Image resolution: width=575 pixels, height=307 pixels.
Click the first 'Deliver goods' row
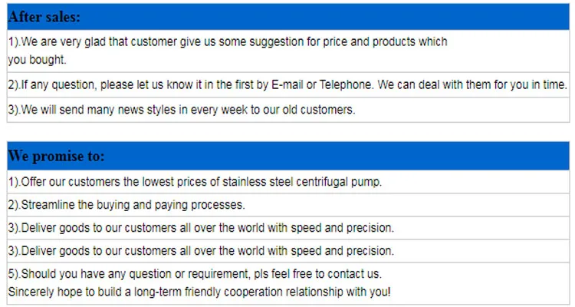point(201,228)
